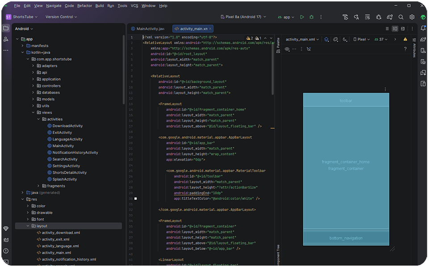Expand the fragments folder
This screenshot has height=267, width=429.
click(x=38, y=186)
